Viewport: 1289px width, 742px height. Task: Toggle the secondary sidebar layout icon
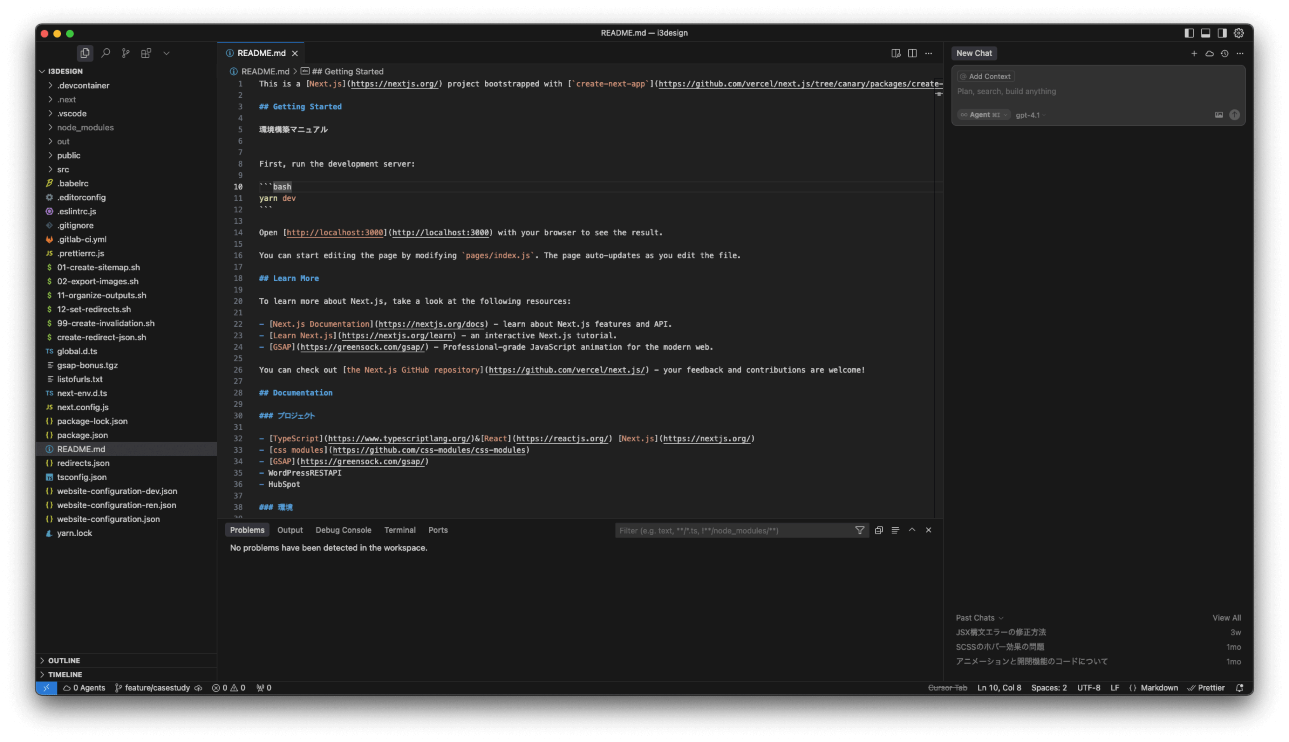(x=1222, y=33)
